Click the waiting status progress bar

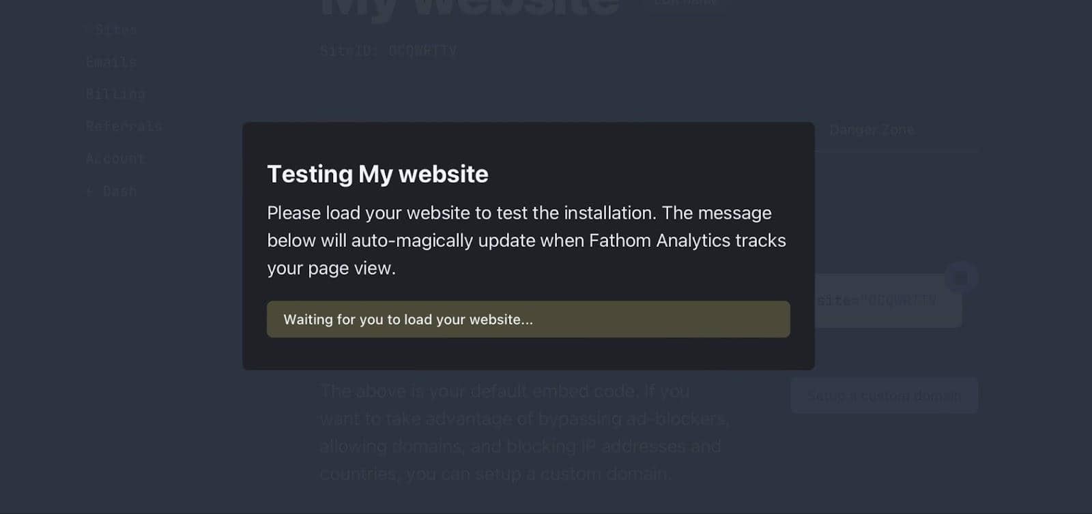pyautogui.click(x=528, y=319)
